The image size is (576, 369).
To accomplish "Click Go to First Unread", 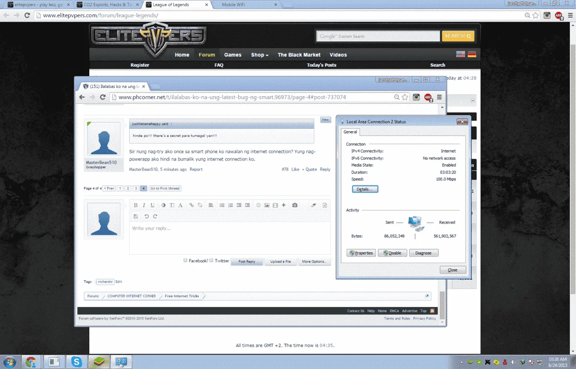I will 165,188.
